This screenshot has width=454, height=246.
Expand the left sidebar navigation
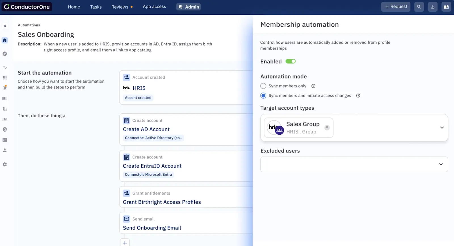(5, 26)
